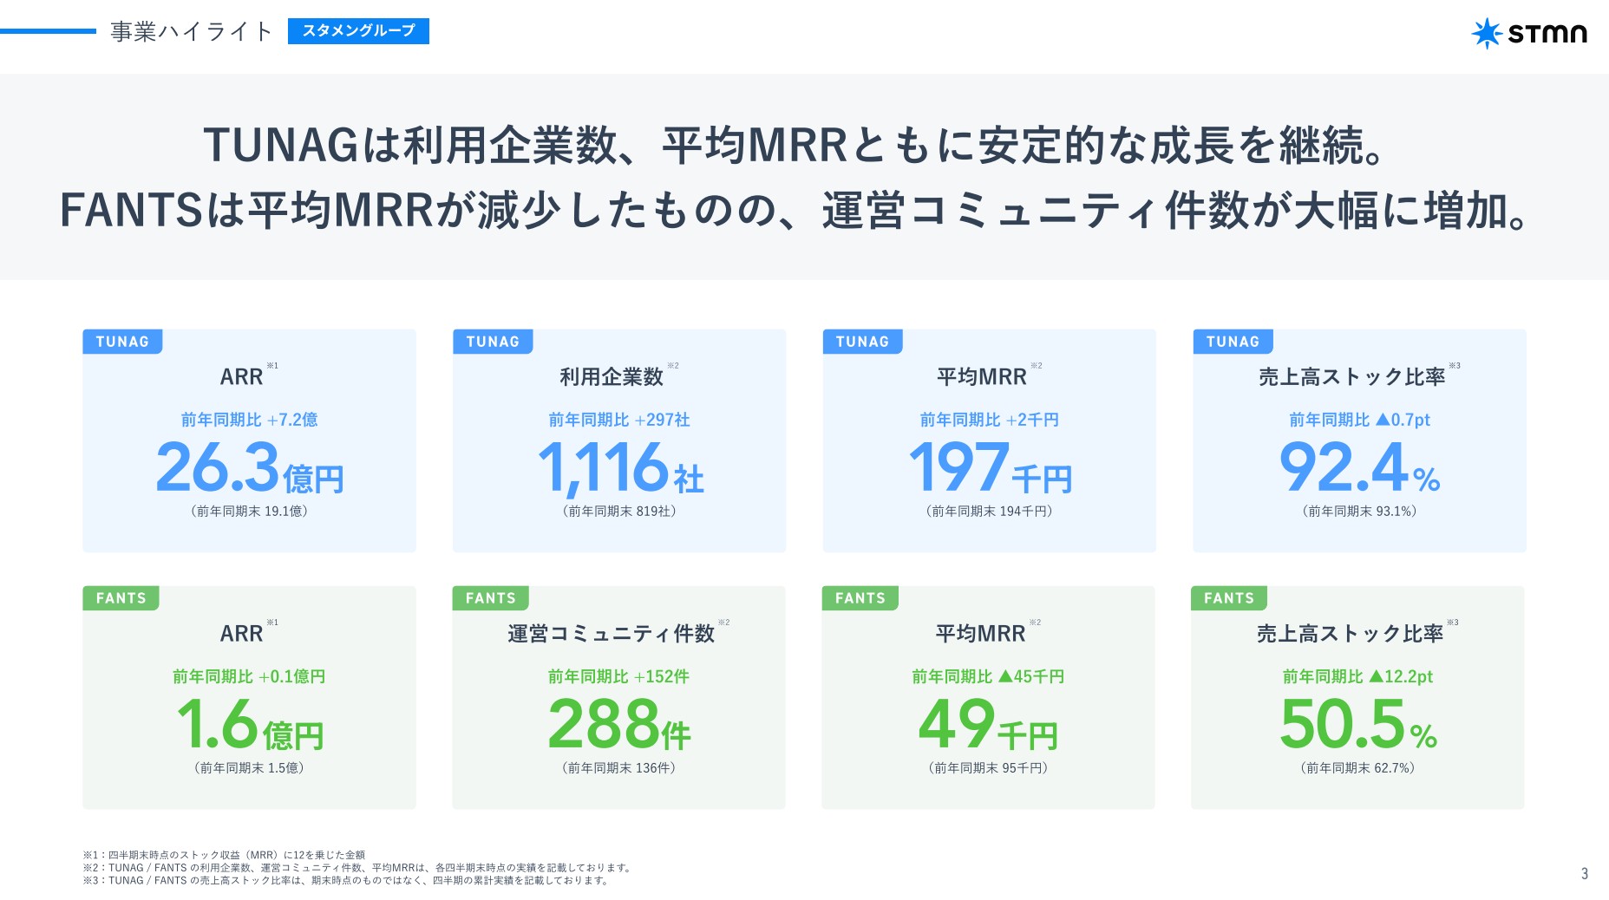Open the TUNAG ARR metric card
The image size is (1609, 900).
pyautogui.click(x=249, y=438)
